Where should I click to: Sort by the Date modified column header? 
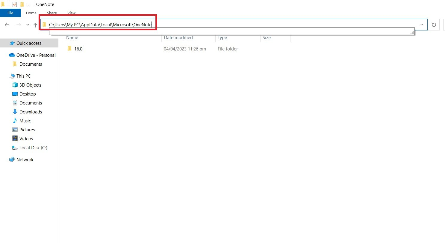click(x=178, y=38)
